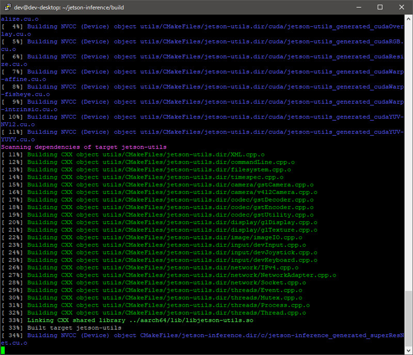413x355 pixels.
Task: Click the XML.cpp.o build line
Action: 133,155
